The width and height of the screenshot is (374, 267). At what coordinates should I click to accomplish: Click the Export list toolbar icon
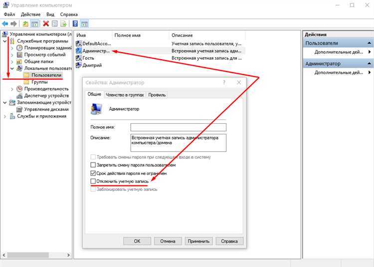coord(63,23)
